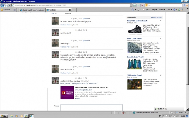The image size is (189, 118).
Task: Report the 21:47 message with Şikayet Et
Action: coord(86,67)
